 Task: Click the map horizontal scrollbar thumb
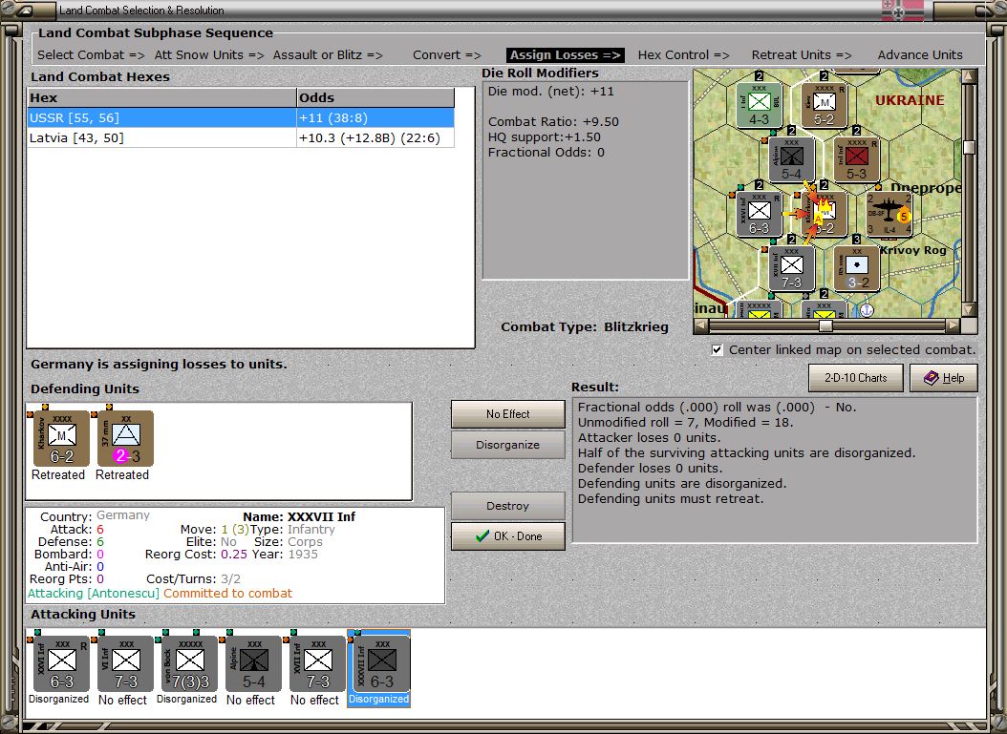[x=825, y=325]
